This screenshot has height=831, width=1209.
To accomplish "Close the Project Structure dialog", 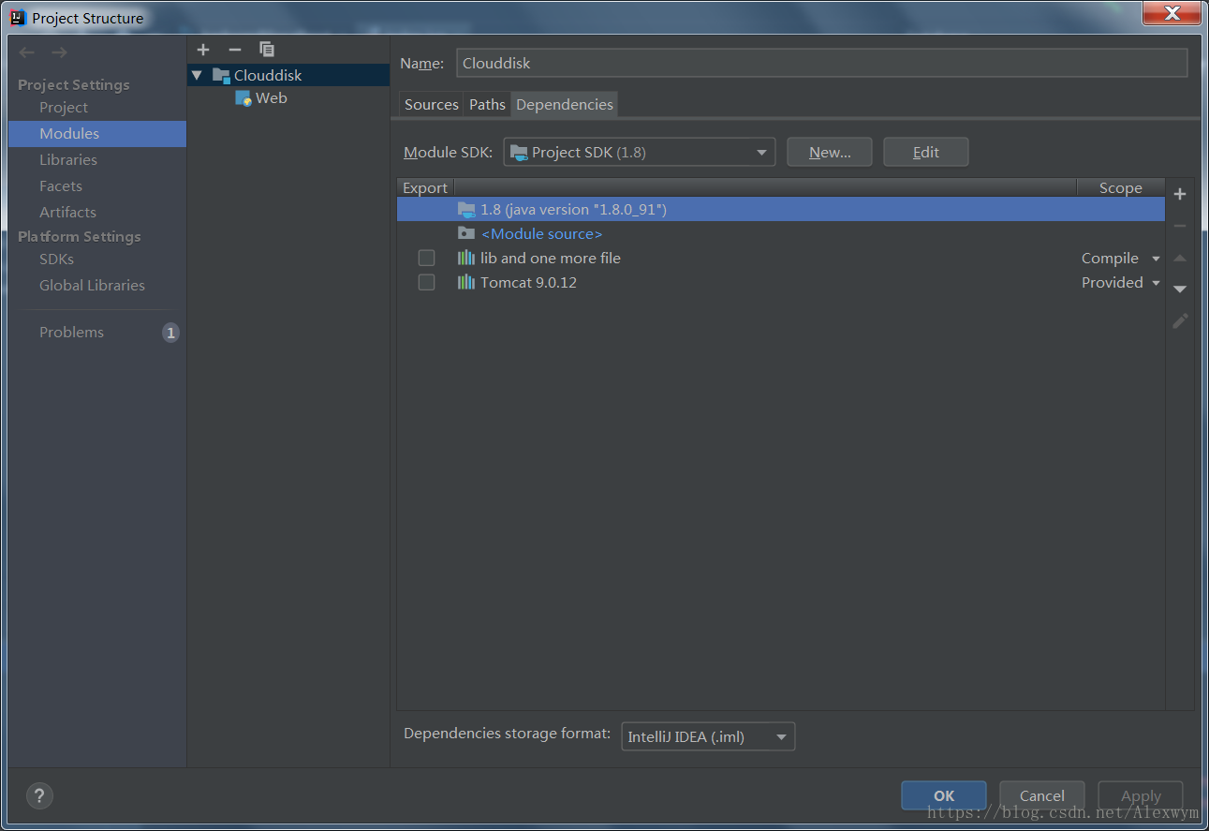I will click(x=1172, y=13).
